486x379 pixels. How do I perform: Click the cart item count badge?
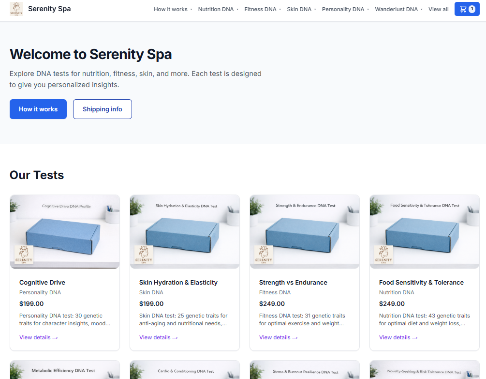pyautogui.click(x=471, y=9)
